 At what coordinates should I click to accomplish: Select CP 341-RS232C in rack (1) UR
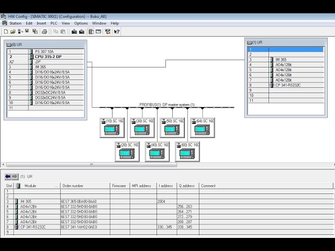[x=286, y=85]
